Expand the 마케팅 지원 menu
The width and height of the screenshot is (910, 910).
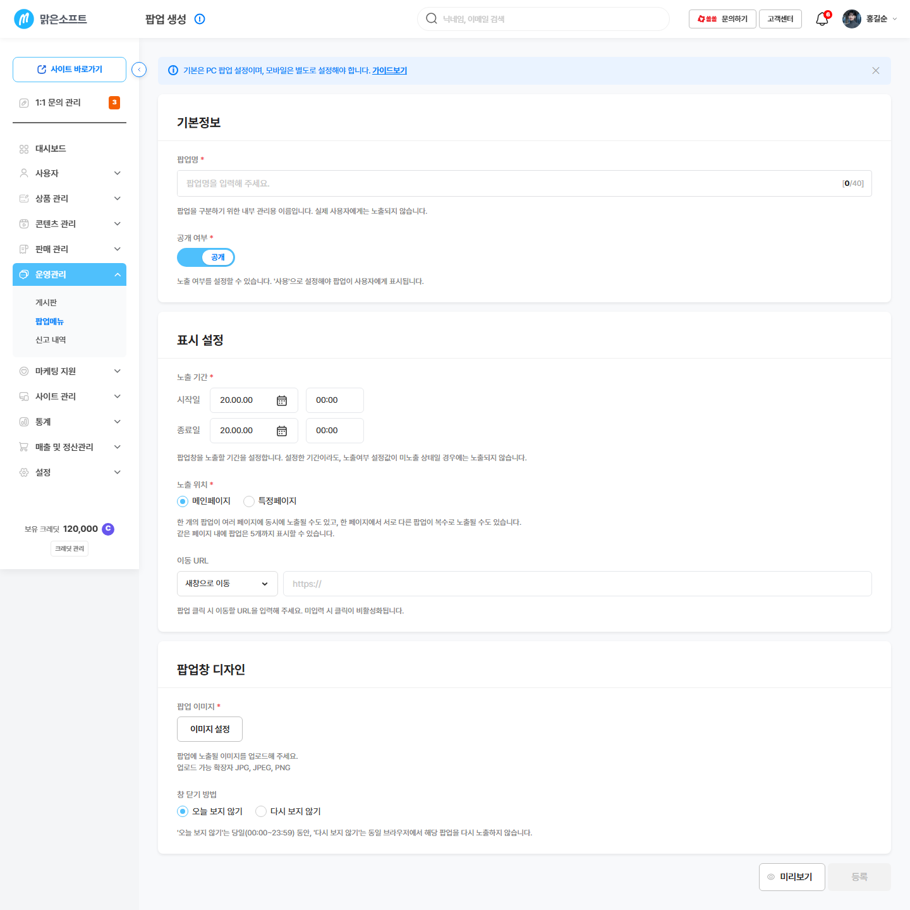pyautogui.click(x=70, y=371)
